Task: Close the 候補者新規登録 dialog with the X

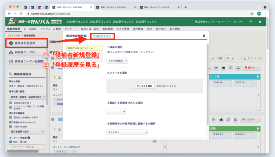Action: click(204, 36)
